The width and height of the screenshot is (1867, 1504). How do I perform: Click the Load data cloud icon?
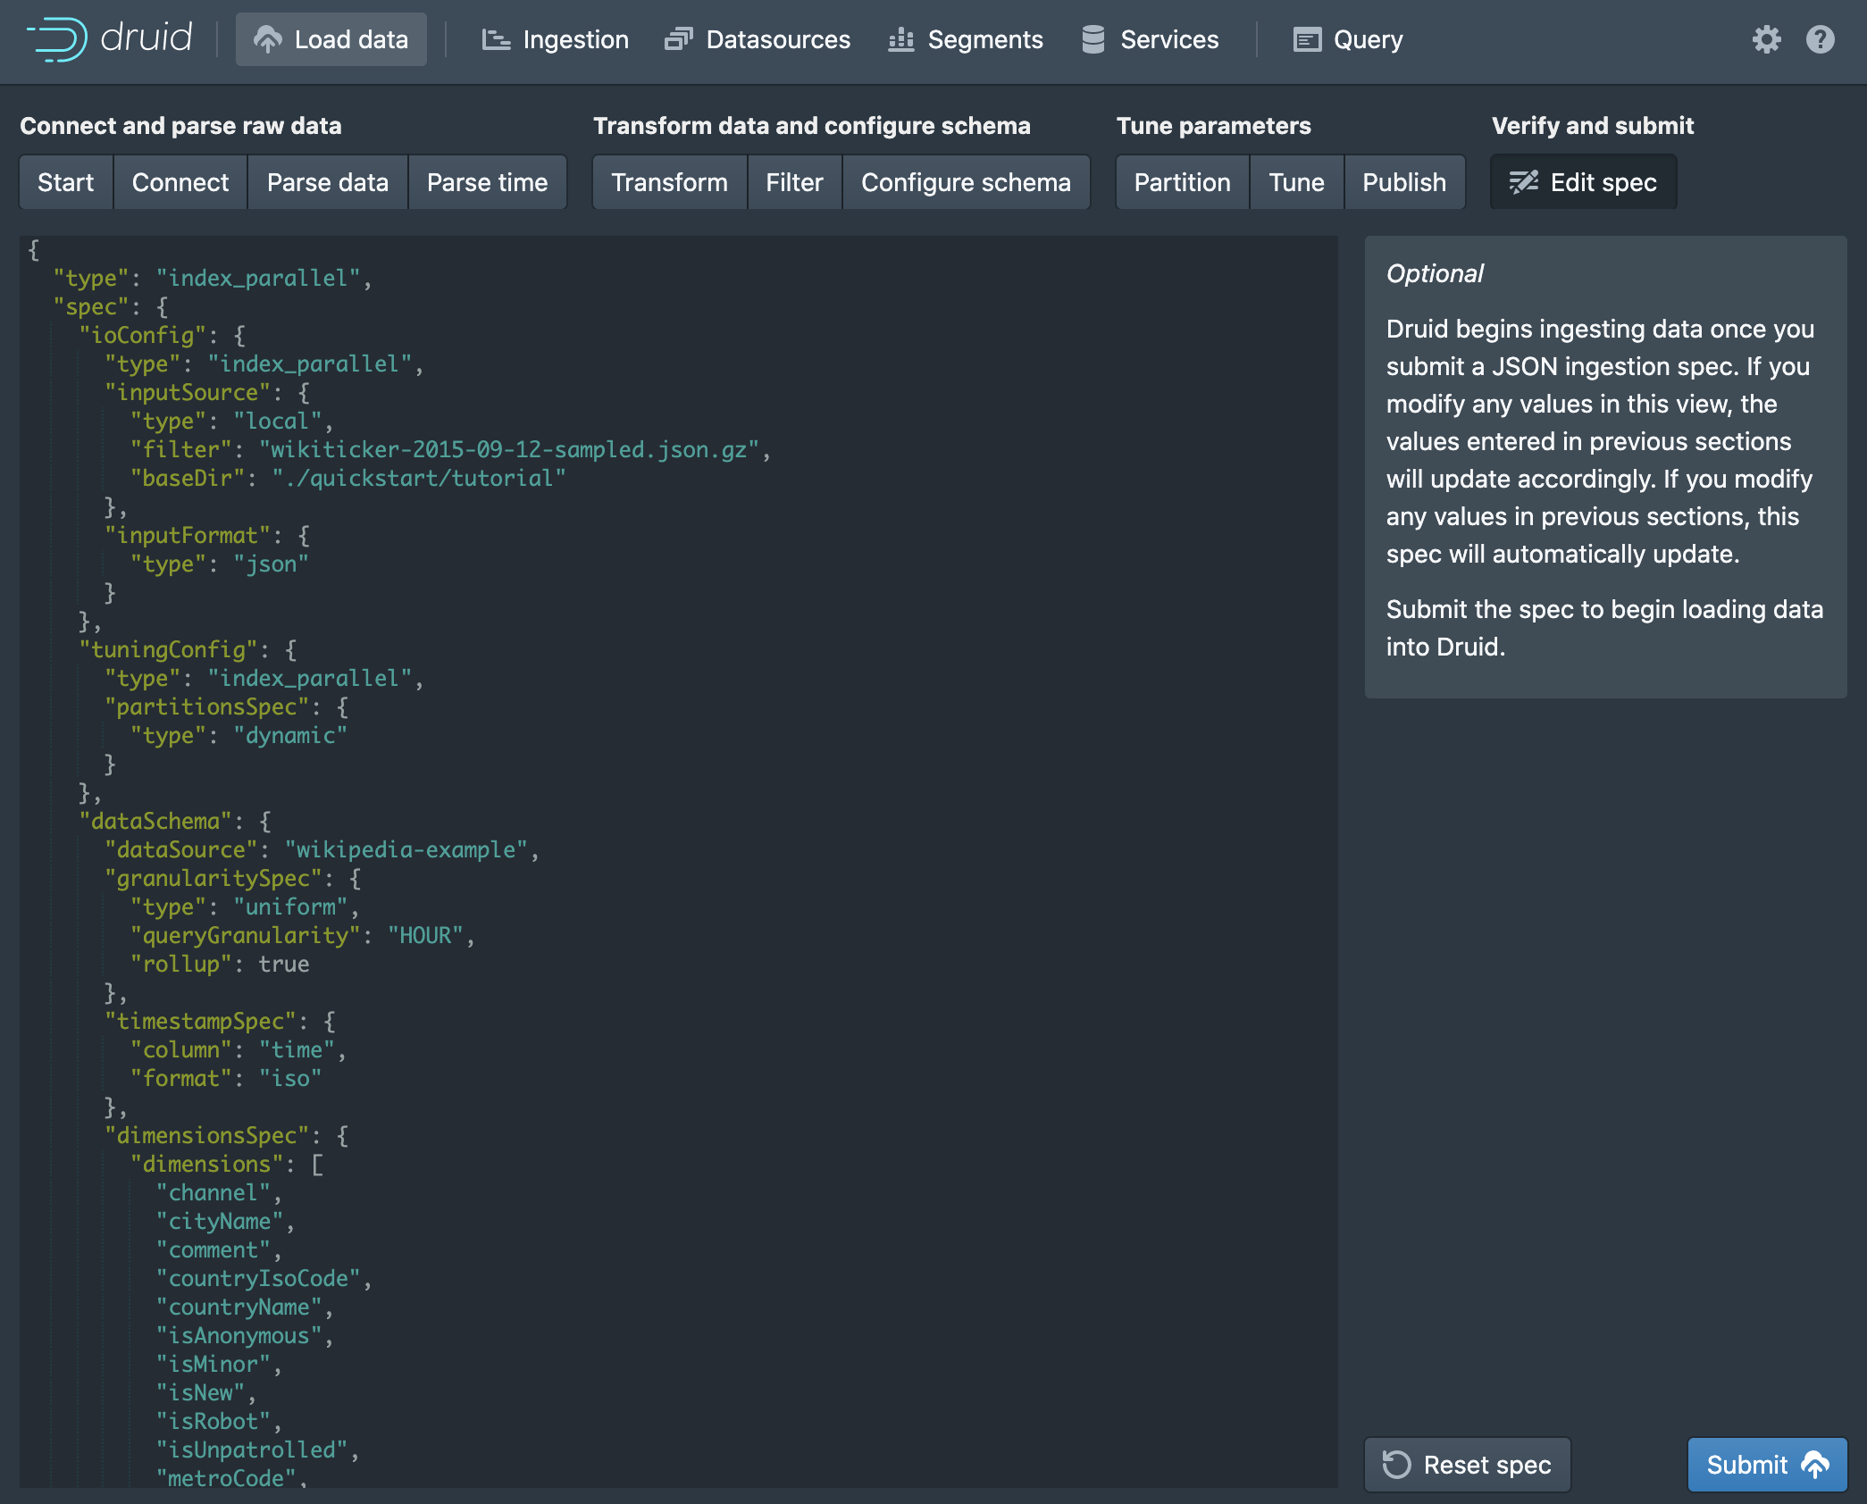coord(267,39)
